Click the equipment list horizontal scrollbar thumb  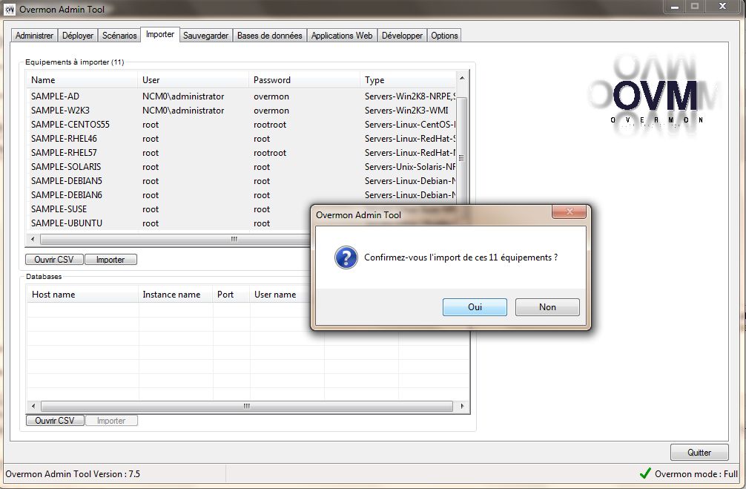click(175, 239)
